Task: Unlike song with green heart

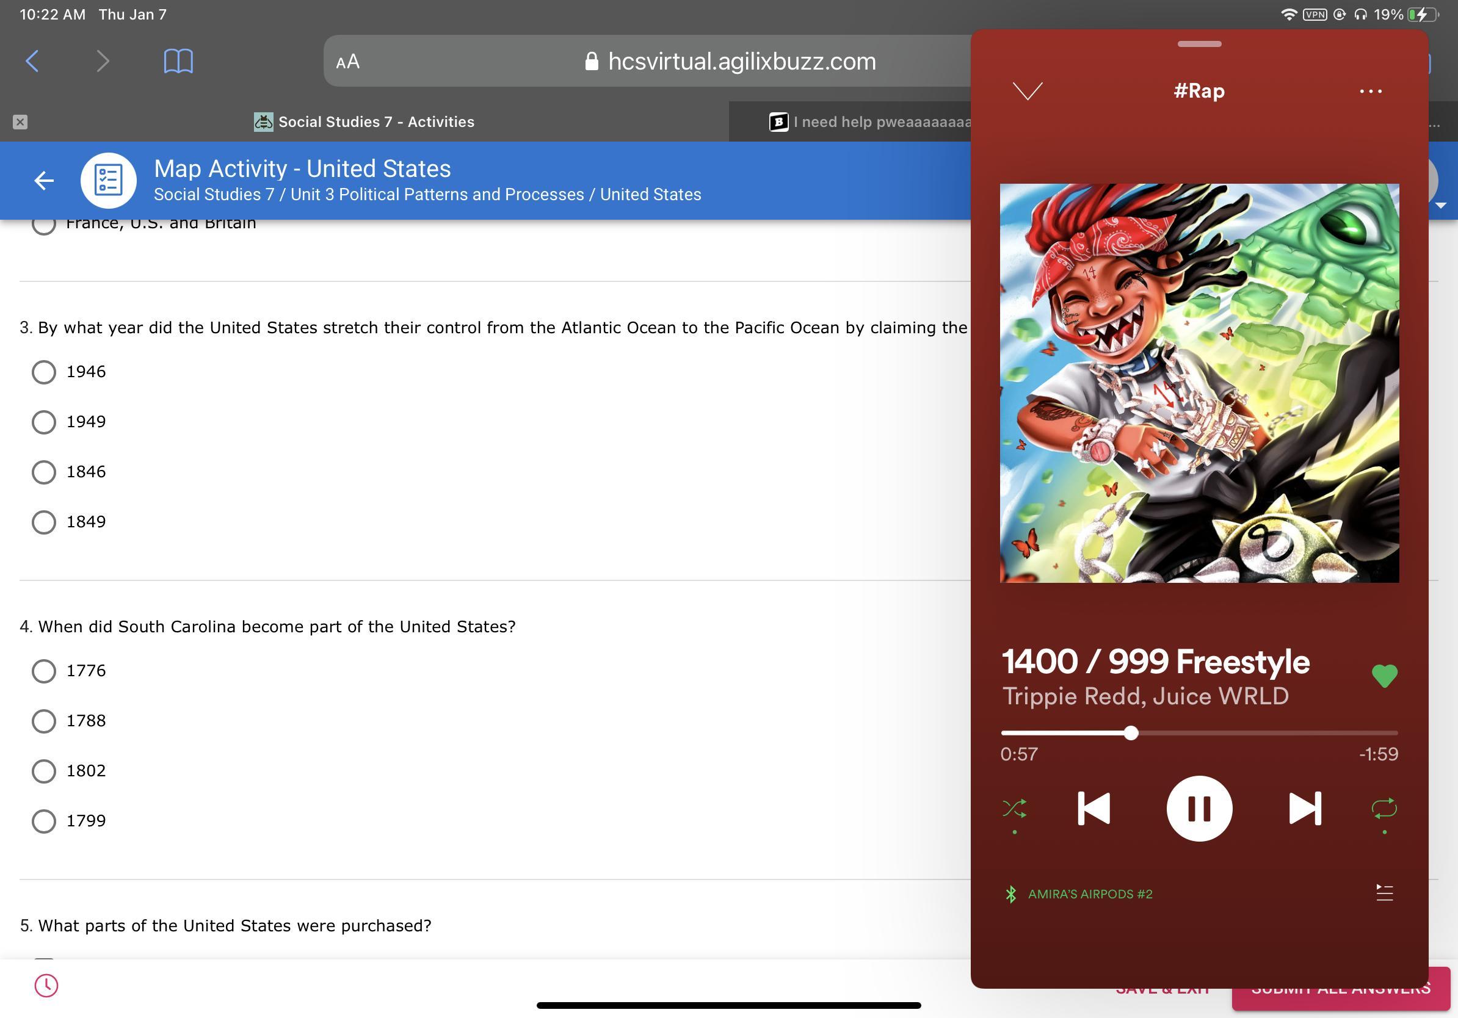Action: [1384, 675]
